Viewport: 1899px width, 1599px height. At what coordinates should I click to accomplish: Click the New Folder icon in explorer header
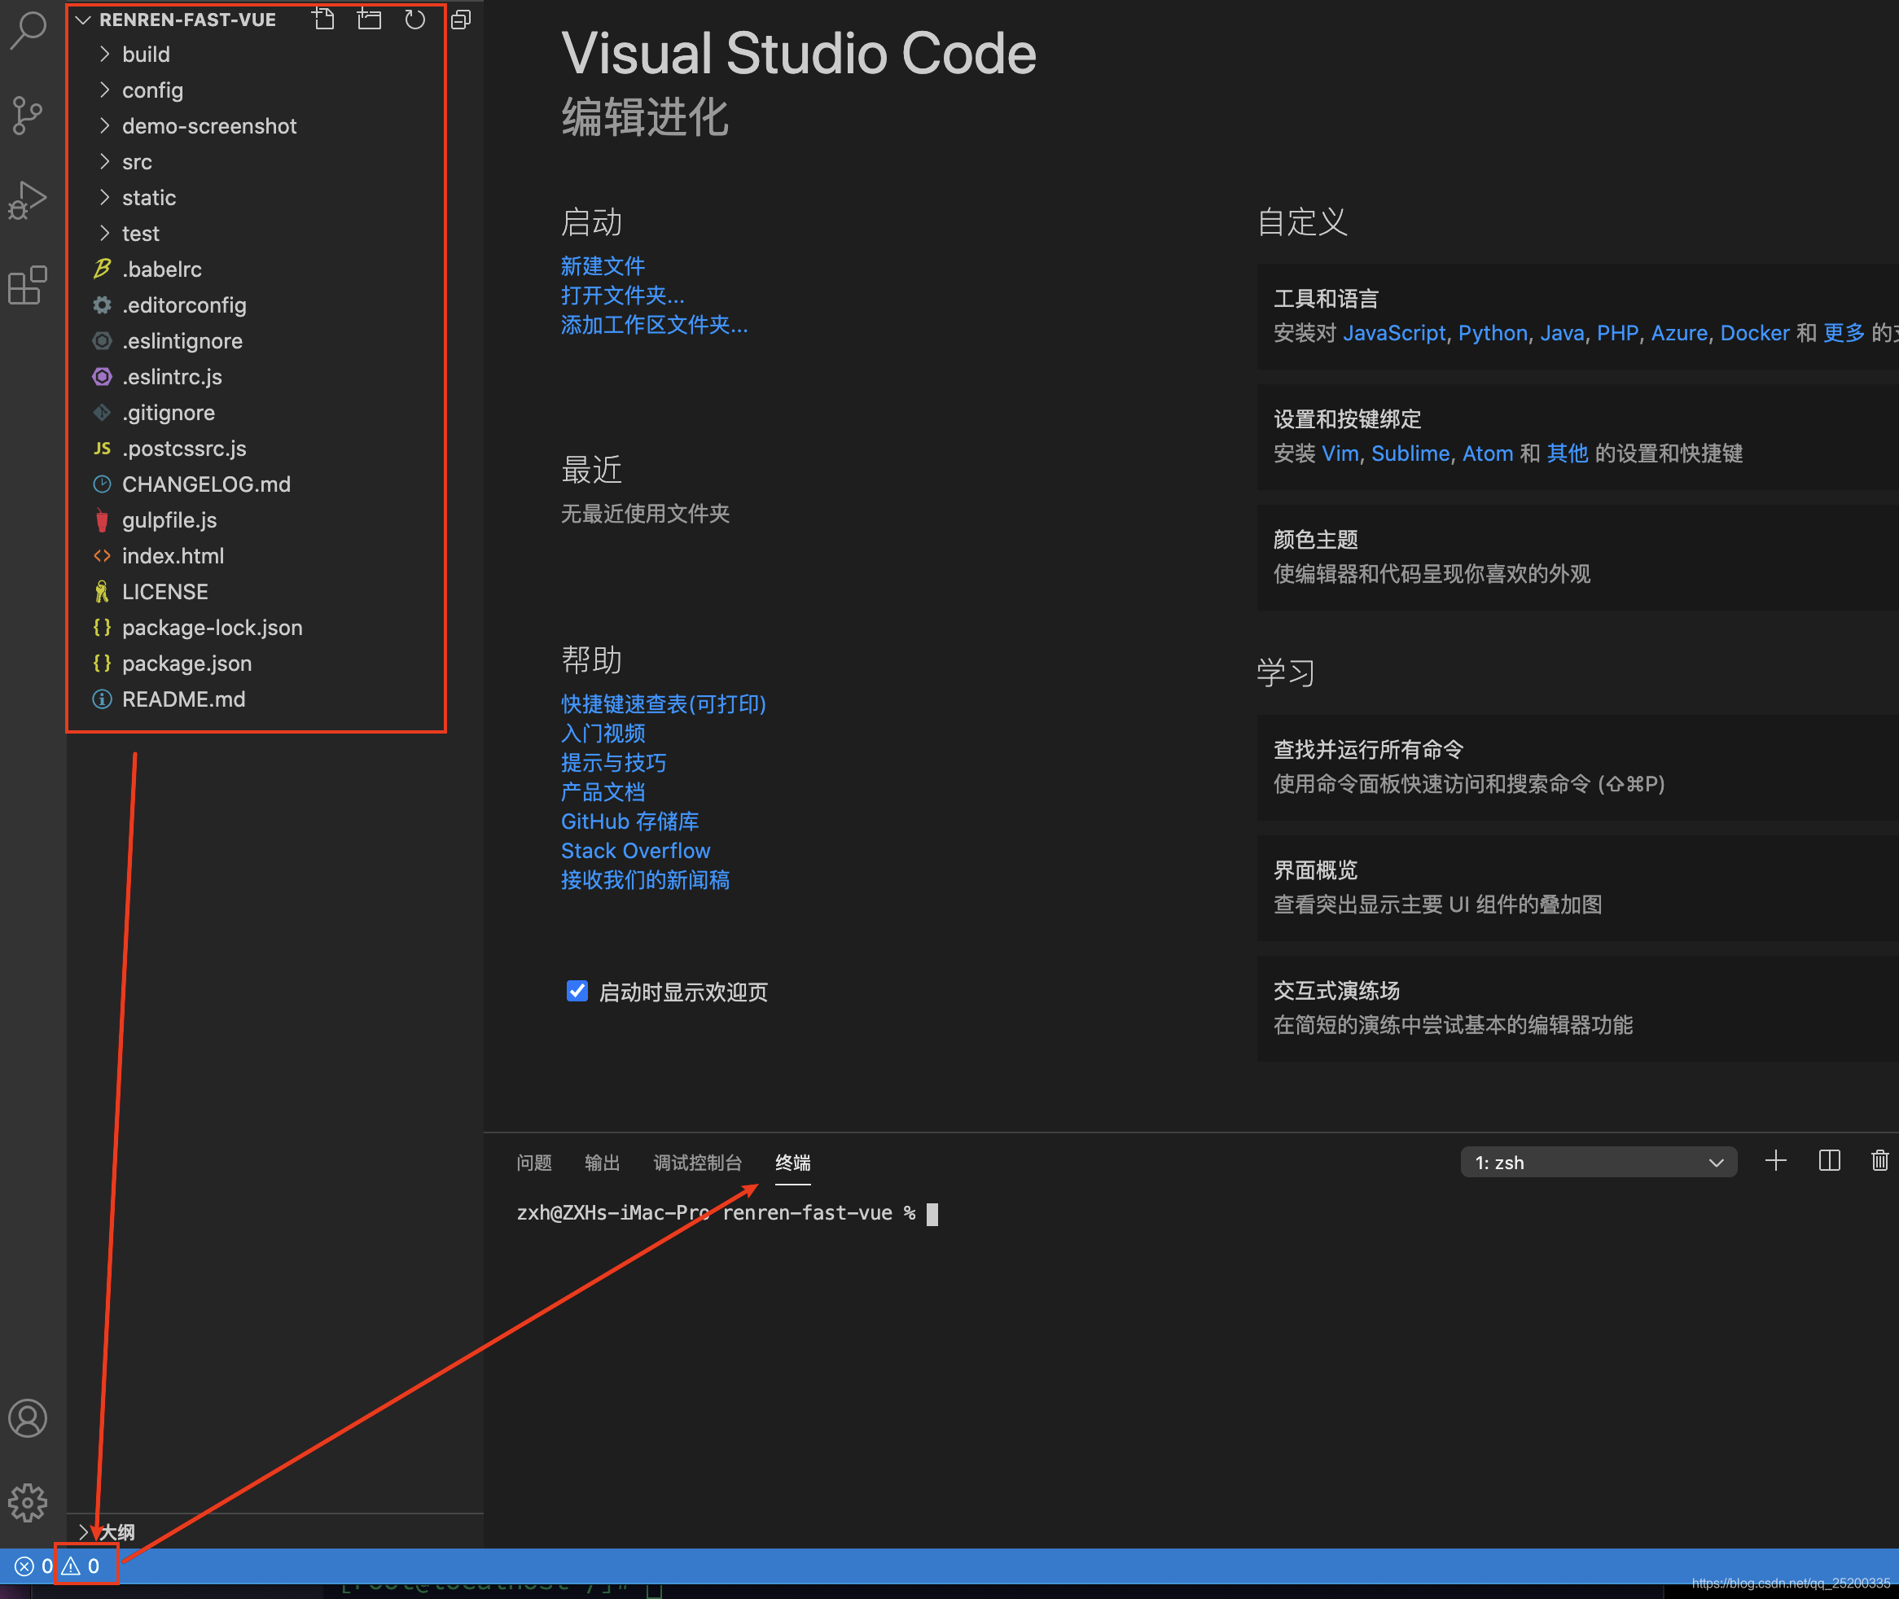[369, 19]
